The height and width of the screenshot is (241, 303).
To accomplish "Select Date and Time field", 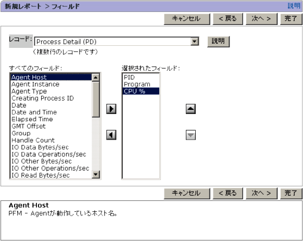I will [x=51, y=112].
